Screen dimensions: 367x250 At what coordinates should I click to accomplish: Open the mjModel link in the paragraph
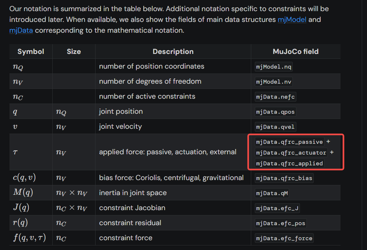click(292, 20)
